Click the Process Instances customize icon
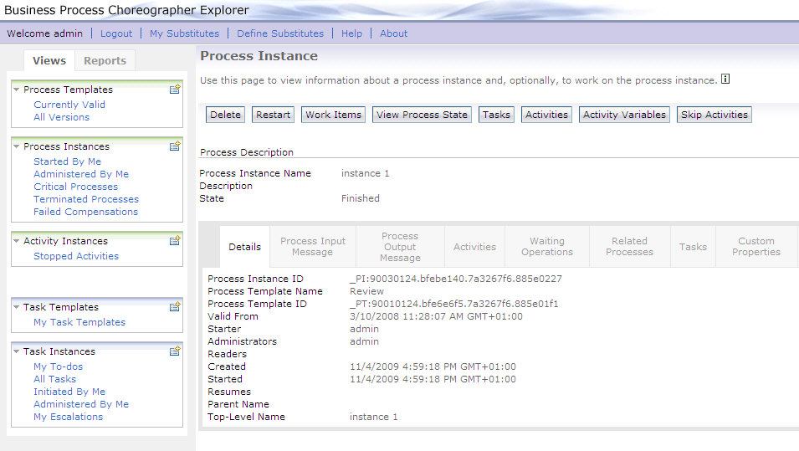 (x=175, y=146)
